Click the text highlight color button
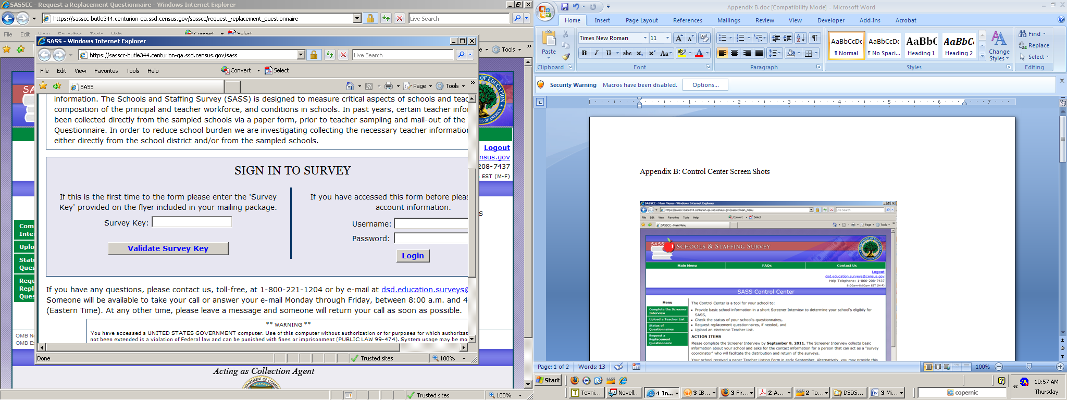The image size is (1067, 400). [x=681, y=53]
